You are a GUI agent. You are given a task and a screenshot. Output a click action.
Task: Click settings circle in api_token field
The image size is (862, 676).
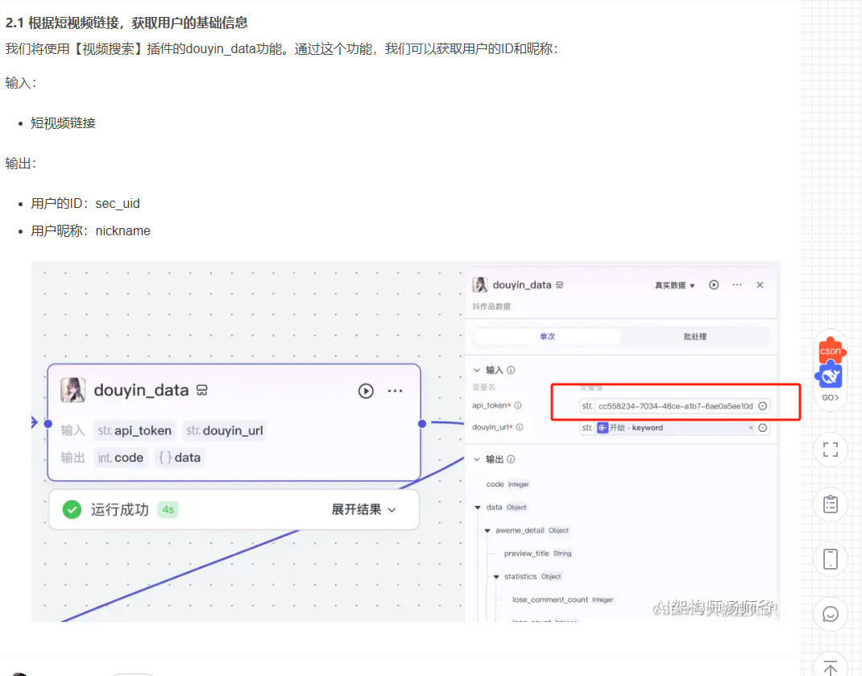(762, 406)
